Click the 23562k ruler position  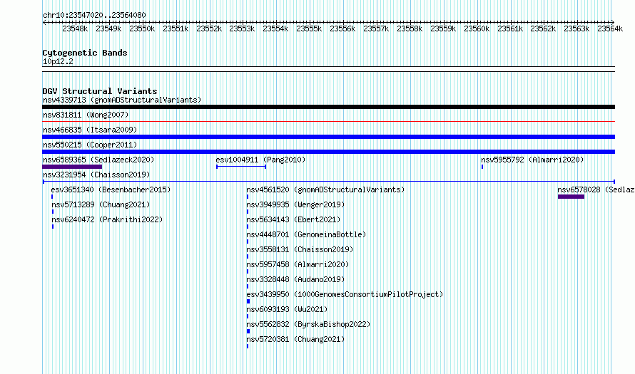coord(543,28)
